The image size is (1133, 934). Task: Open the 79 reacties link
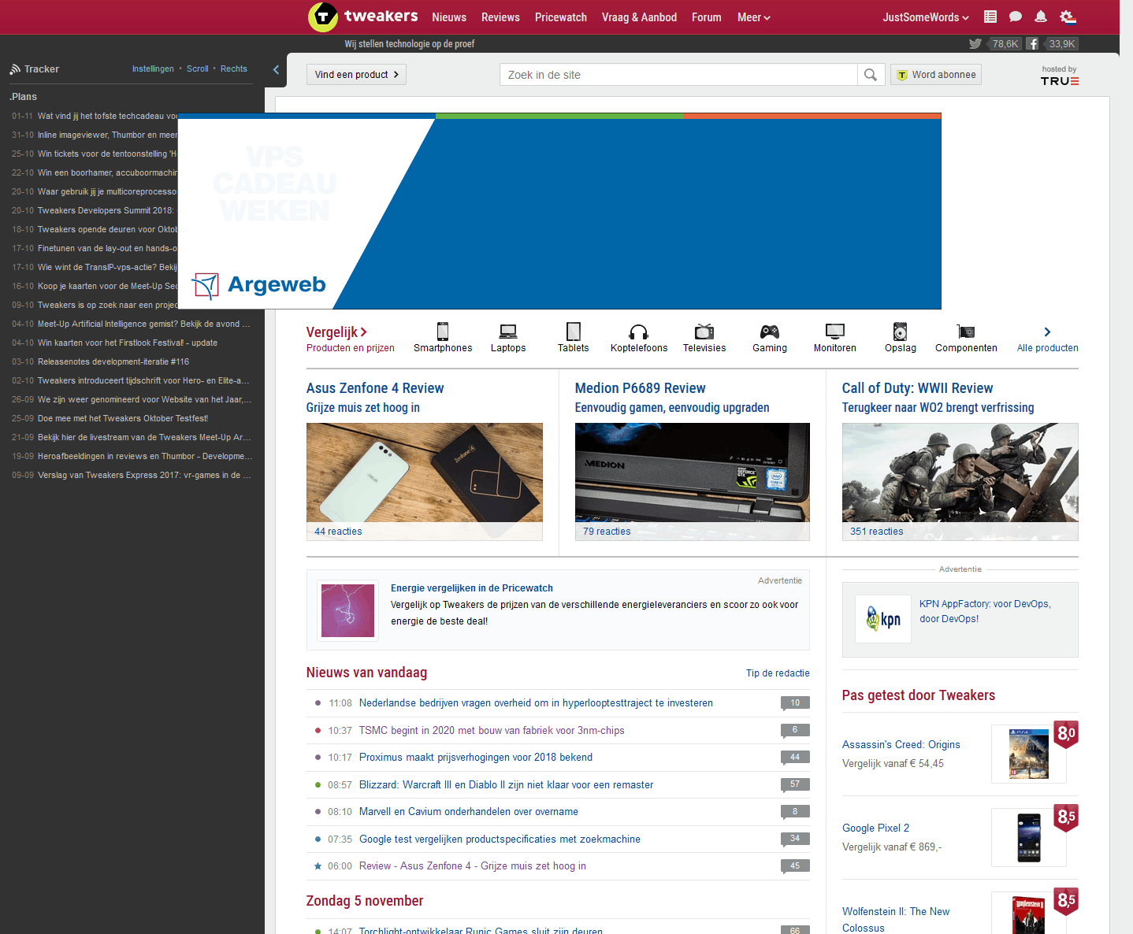pos(607,532)
